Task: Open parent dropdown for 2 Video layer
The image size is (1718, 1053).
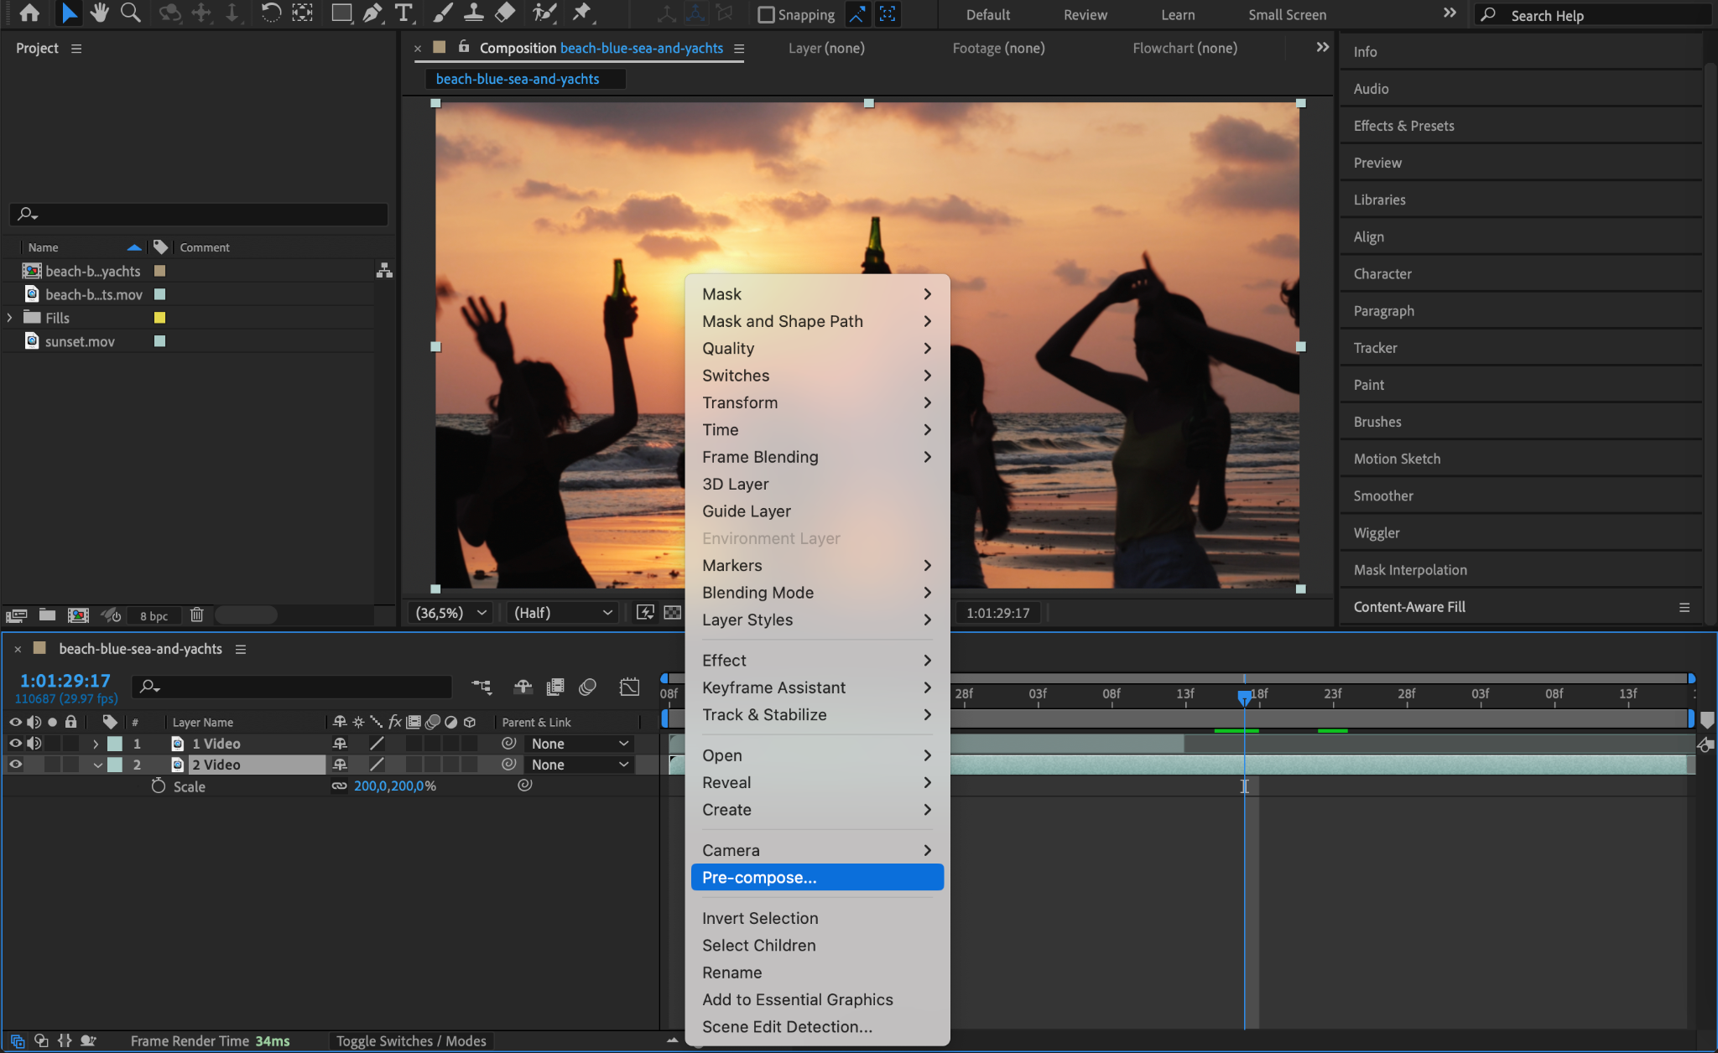Action: point(580,765)
